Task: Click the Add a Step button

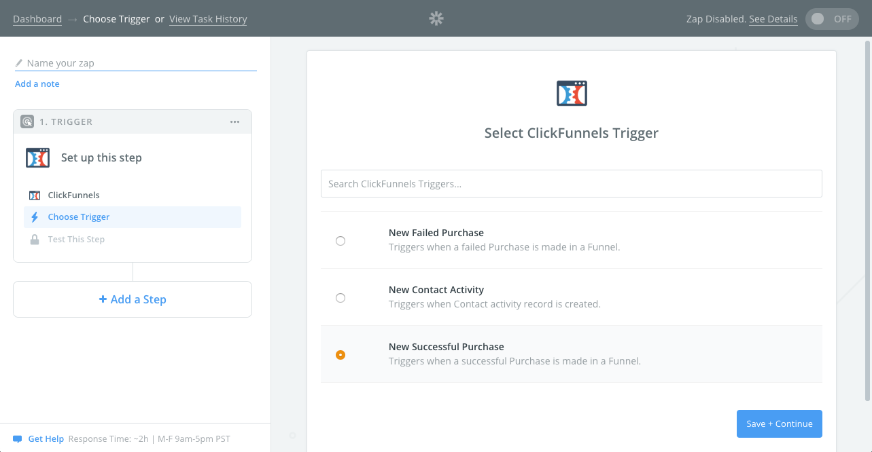Action: pos(133,299)
